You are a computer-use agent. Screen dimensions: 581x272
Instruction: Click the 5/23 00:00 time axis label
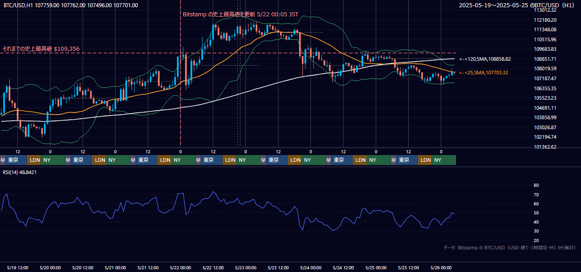point(245,268)
